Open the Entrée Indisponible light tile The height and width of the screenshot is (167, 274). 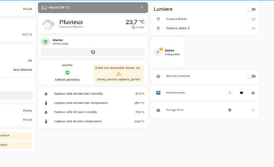(x=168, y=52)
